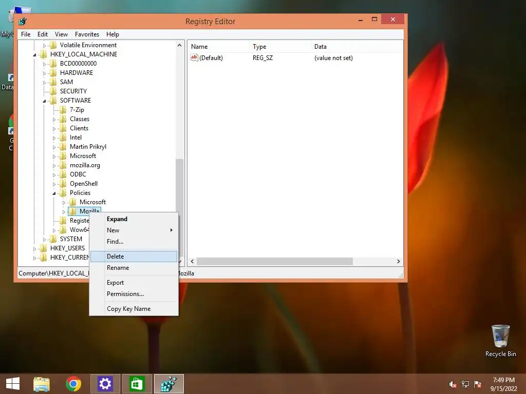Select Copy Key Name
This screenshot has width=526, height=394.
[134, 308]
